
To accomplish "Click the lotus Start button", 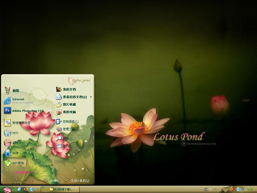I will pos(7,190).
